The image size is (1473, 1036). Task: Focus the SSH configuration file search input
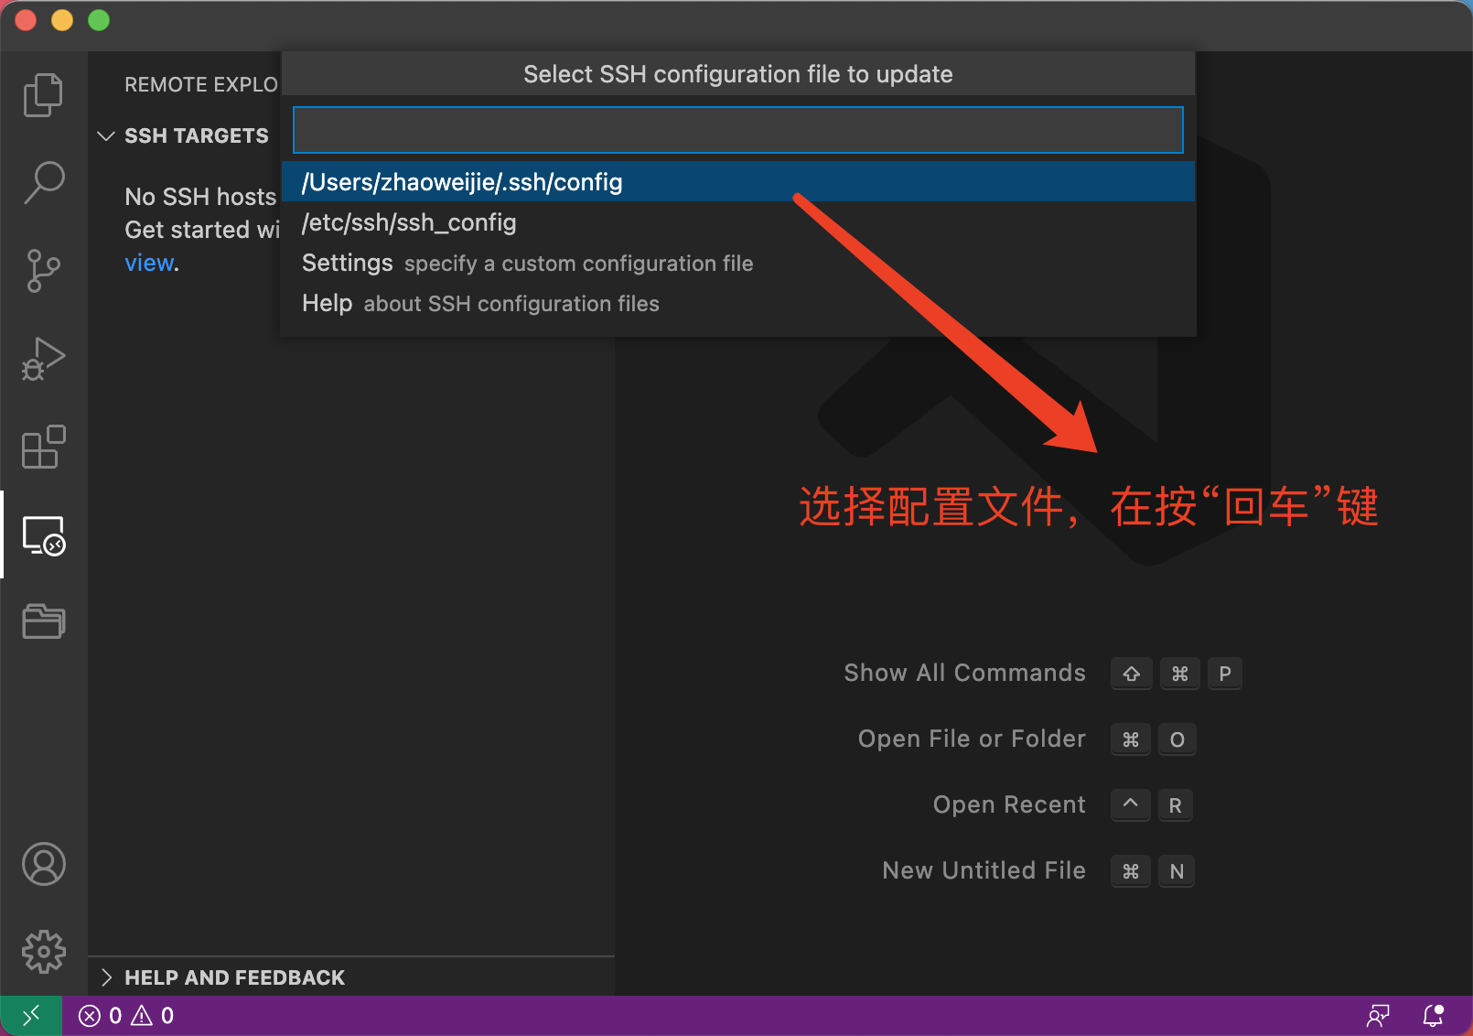737,130
